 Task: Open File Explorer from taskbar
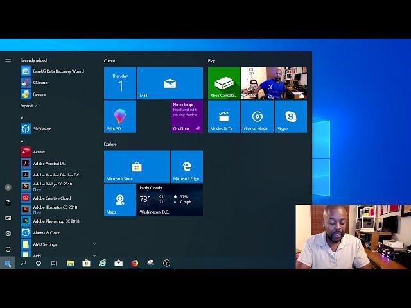(70, 263)
